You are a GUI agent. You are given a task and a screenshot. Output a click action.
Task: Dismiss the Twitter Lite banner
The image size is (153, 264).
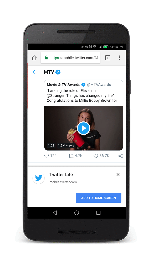(x=118, y=175)
